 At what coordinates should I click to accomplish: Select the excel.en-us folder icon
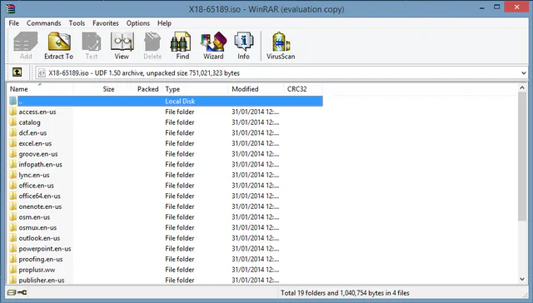click(13, 143)
